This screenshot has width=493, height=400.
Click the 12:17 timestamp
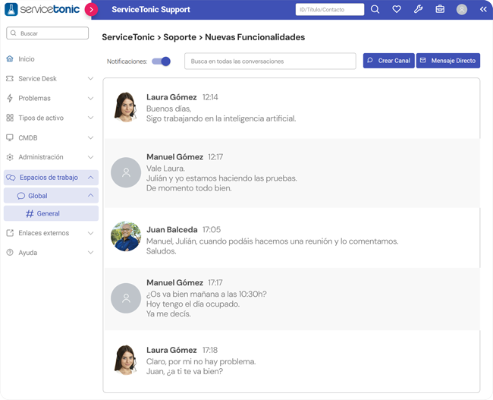click(215, 156)
